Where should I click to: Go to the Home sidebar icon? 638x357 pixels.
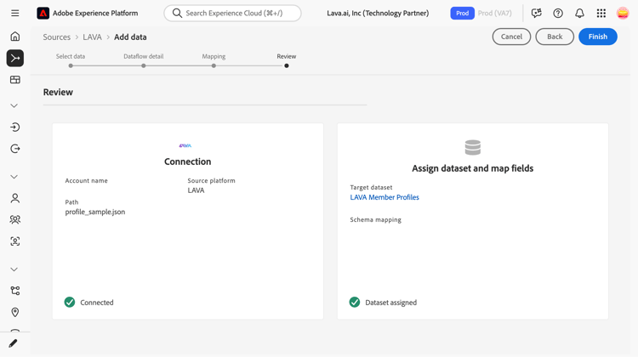15,37
